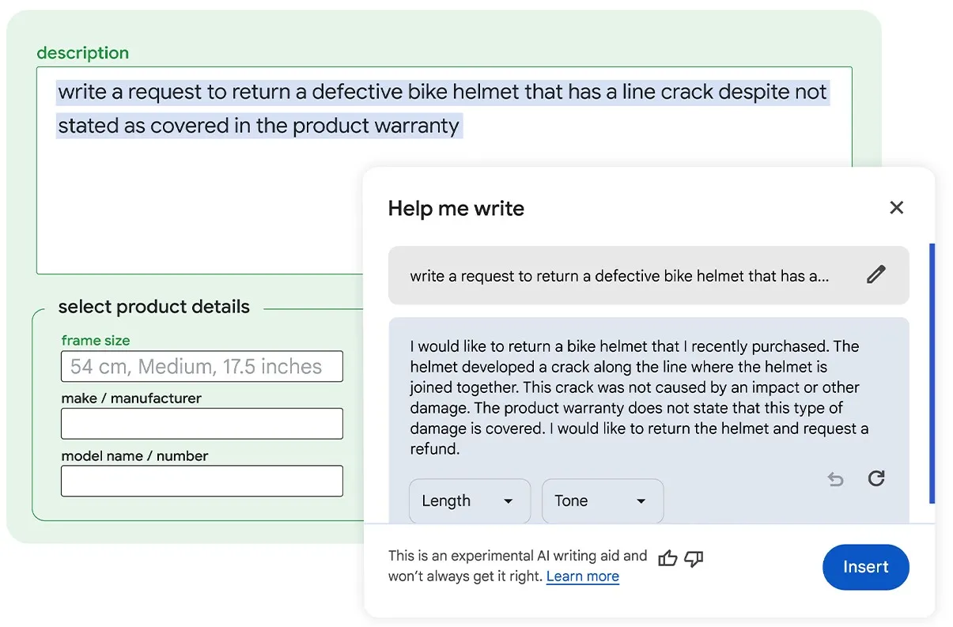Open the Learn more link

click(x=583, y=576)
